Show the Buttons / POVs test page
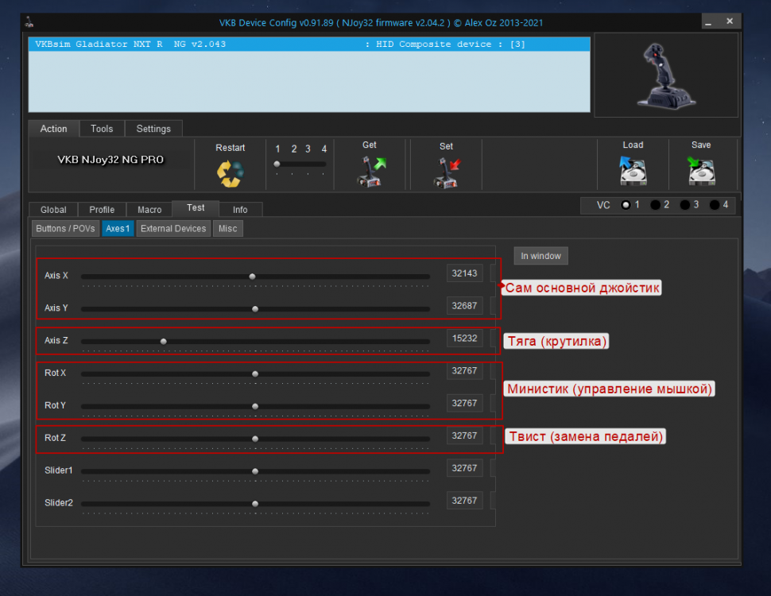This screenshot has height=596, width=771. pyautogui.click(x=65, y=229)
